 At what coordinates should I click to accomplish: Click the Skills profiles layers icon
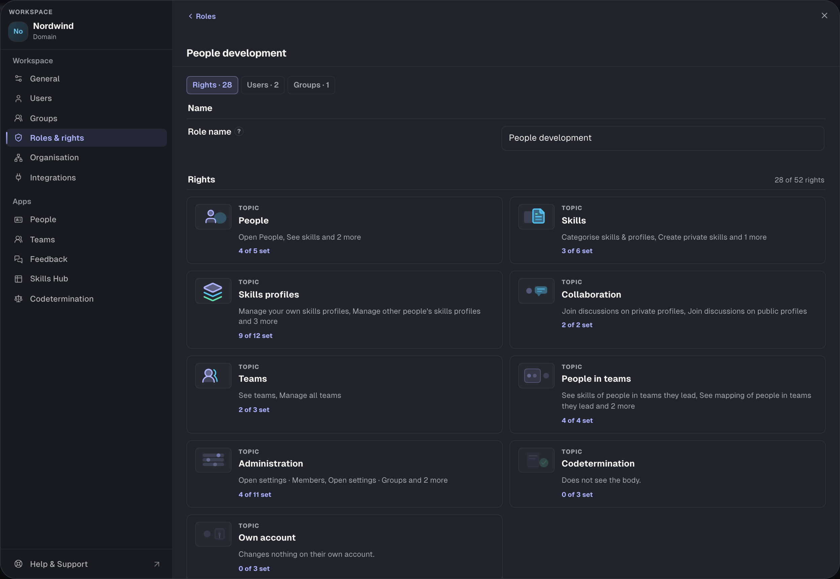213,291
